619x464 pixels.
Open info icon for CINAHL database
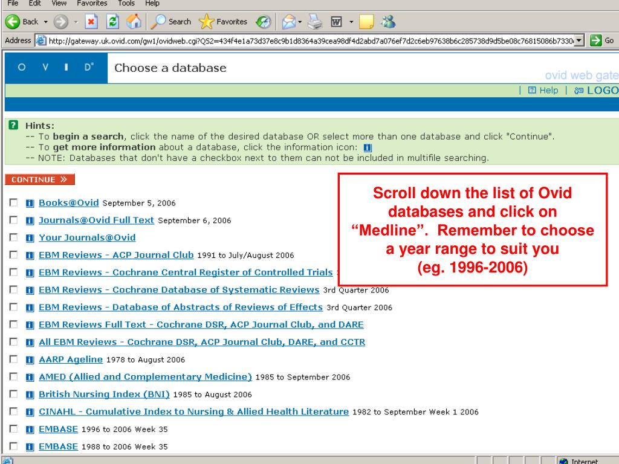point(30,412)
